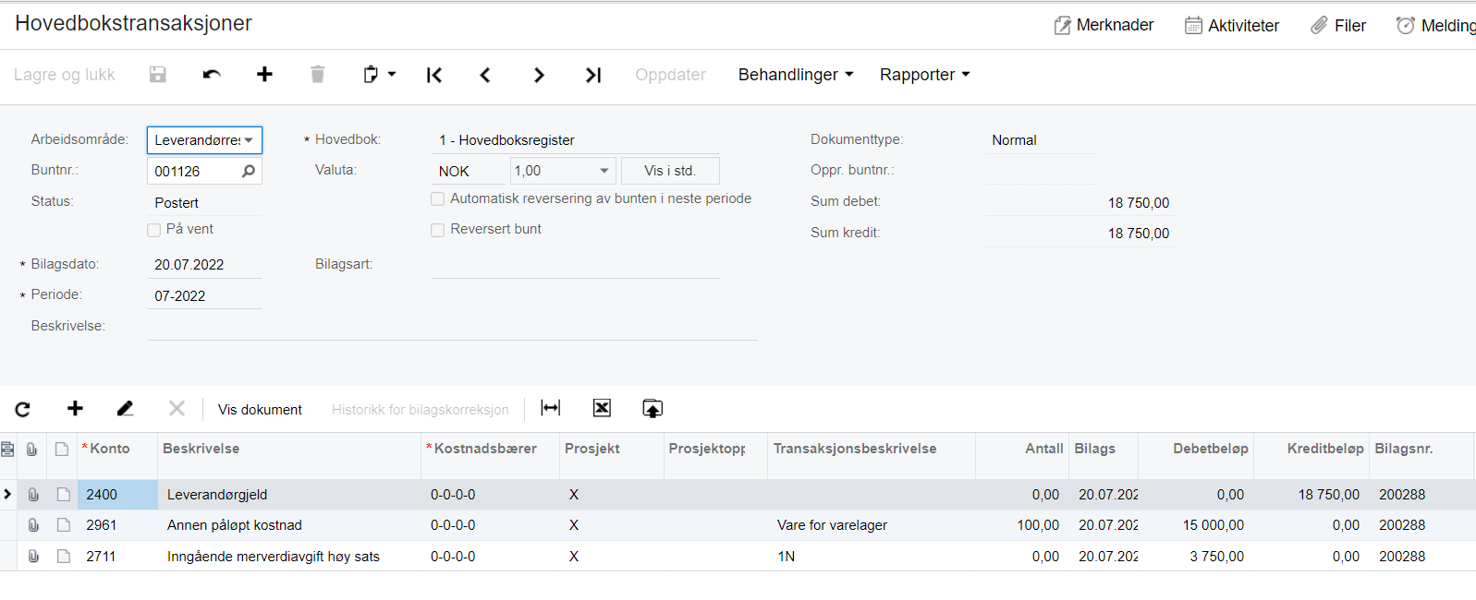Click the paperclip icon in row 2400
This screenshot has height=600, width=1476.
tap(33, 495)
